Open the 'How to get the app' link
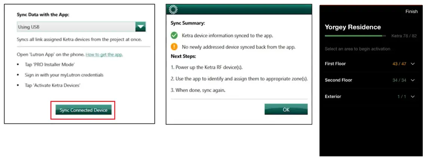 point(104,55)
